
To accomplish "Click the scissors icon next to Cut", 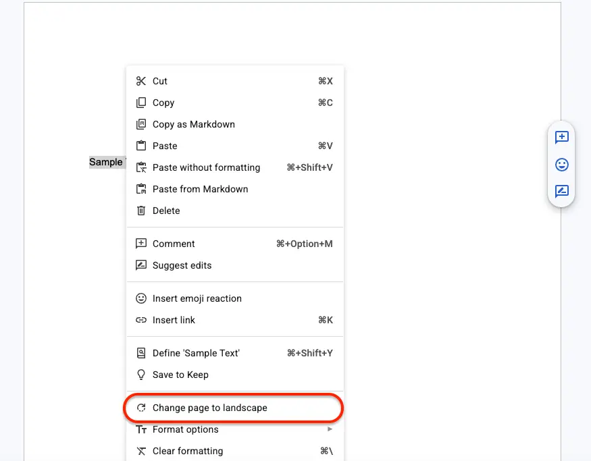I will point(141,81).
